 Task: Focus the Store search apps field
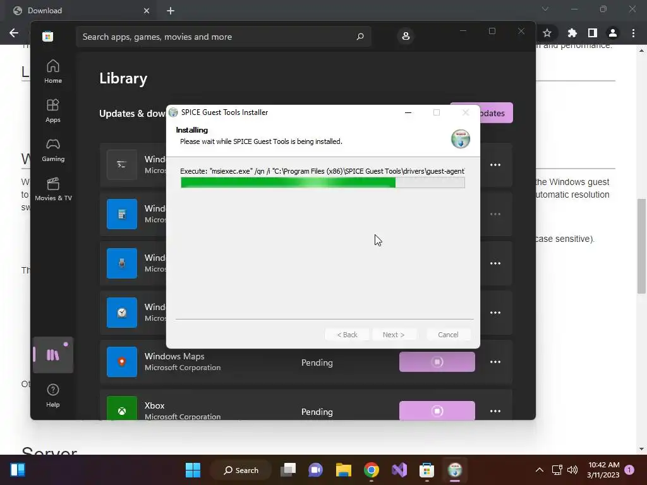[224, 37]
